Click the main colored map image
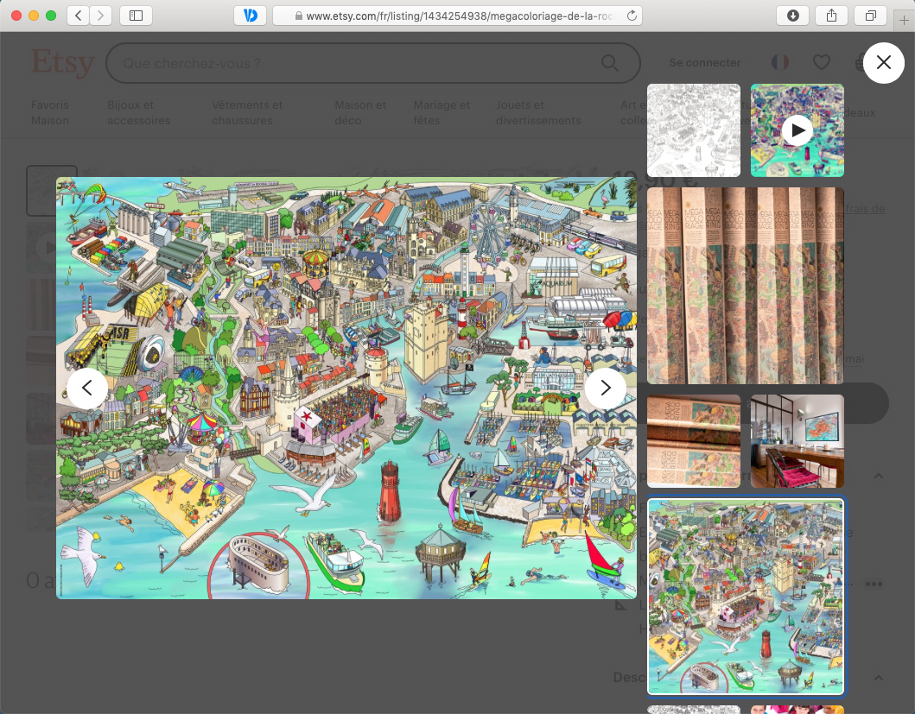 pyautogui.click(x=346, y=388)
